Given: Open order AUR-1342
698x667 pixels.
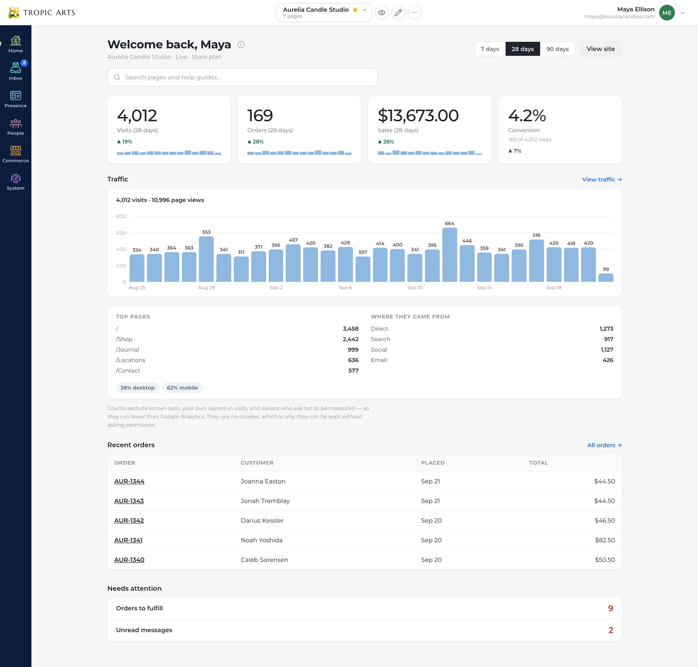Looking at the screenshot, I should (x=129, y=520).
